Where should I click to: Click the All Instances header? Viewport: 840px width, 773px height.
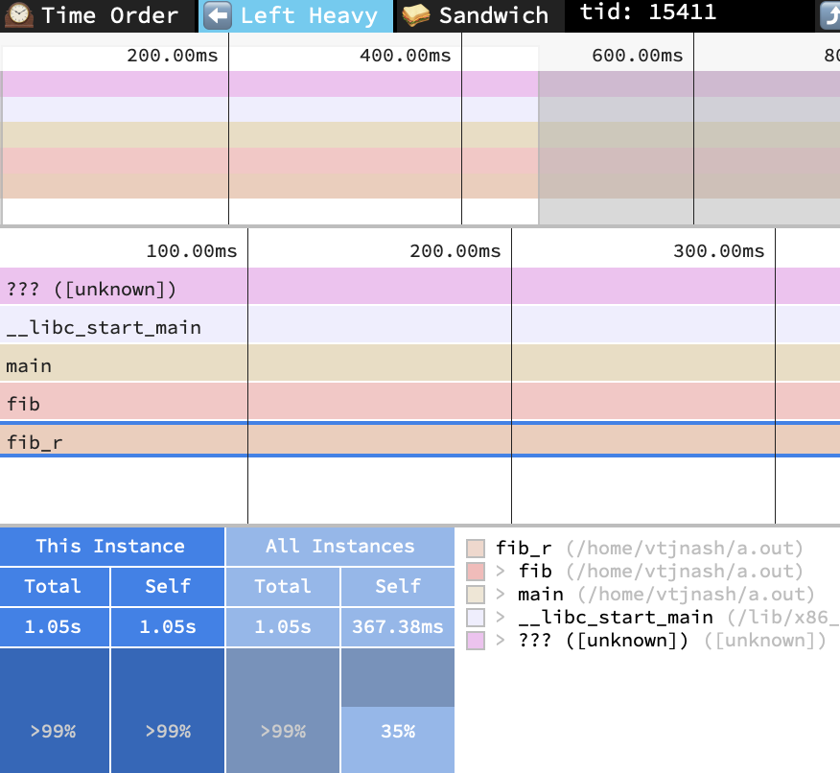point(339,547)
